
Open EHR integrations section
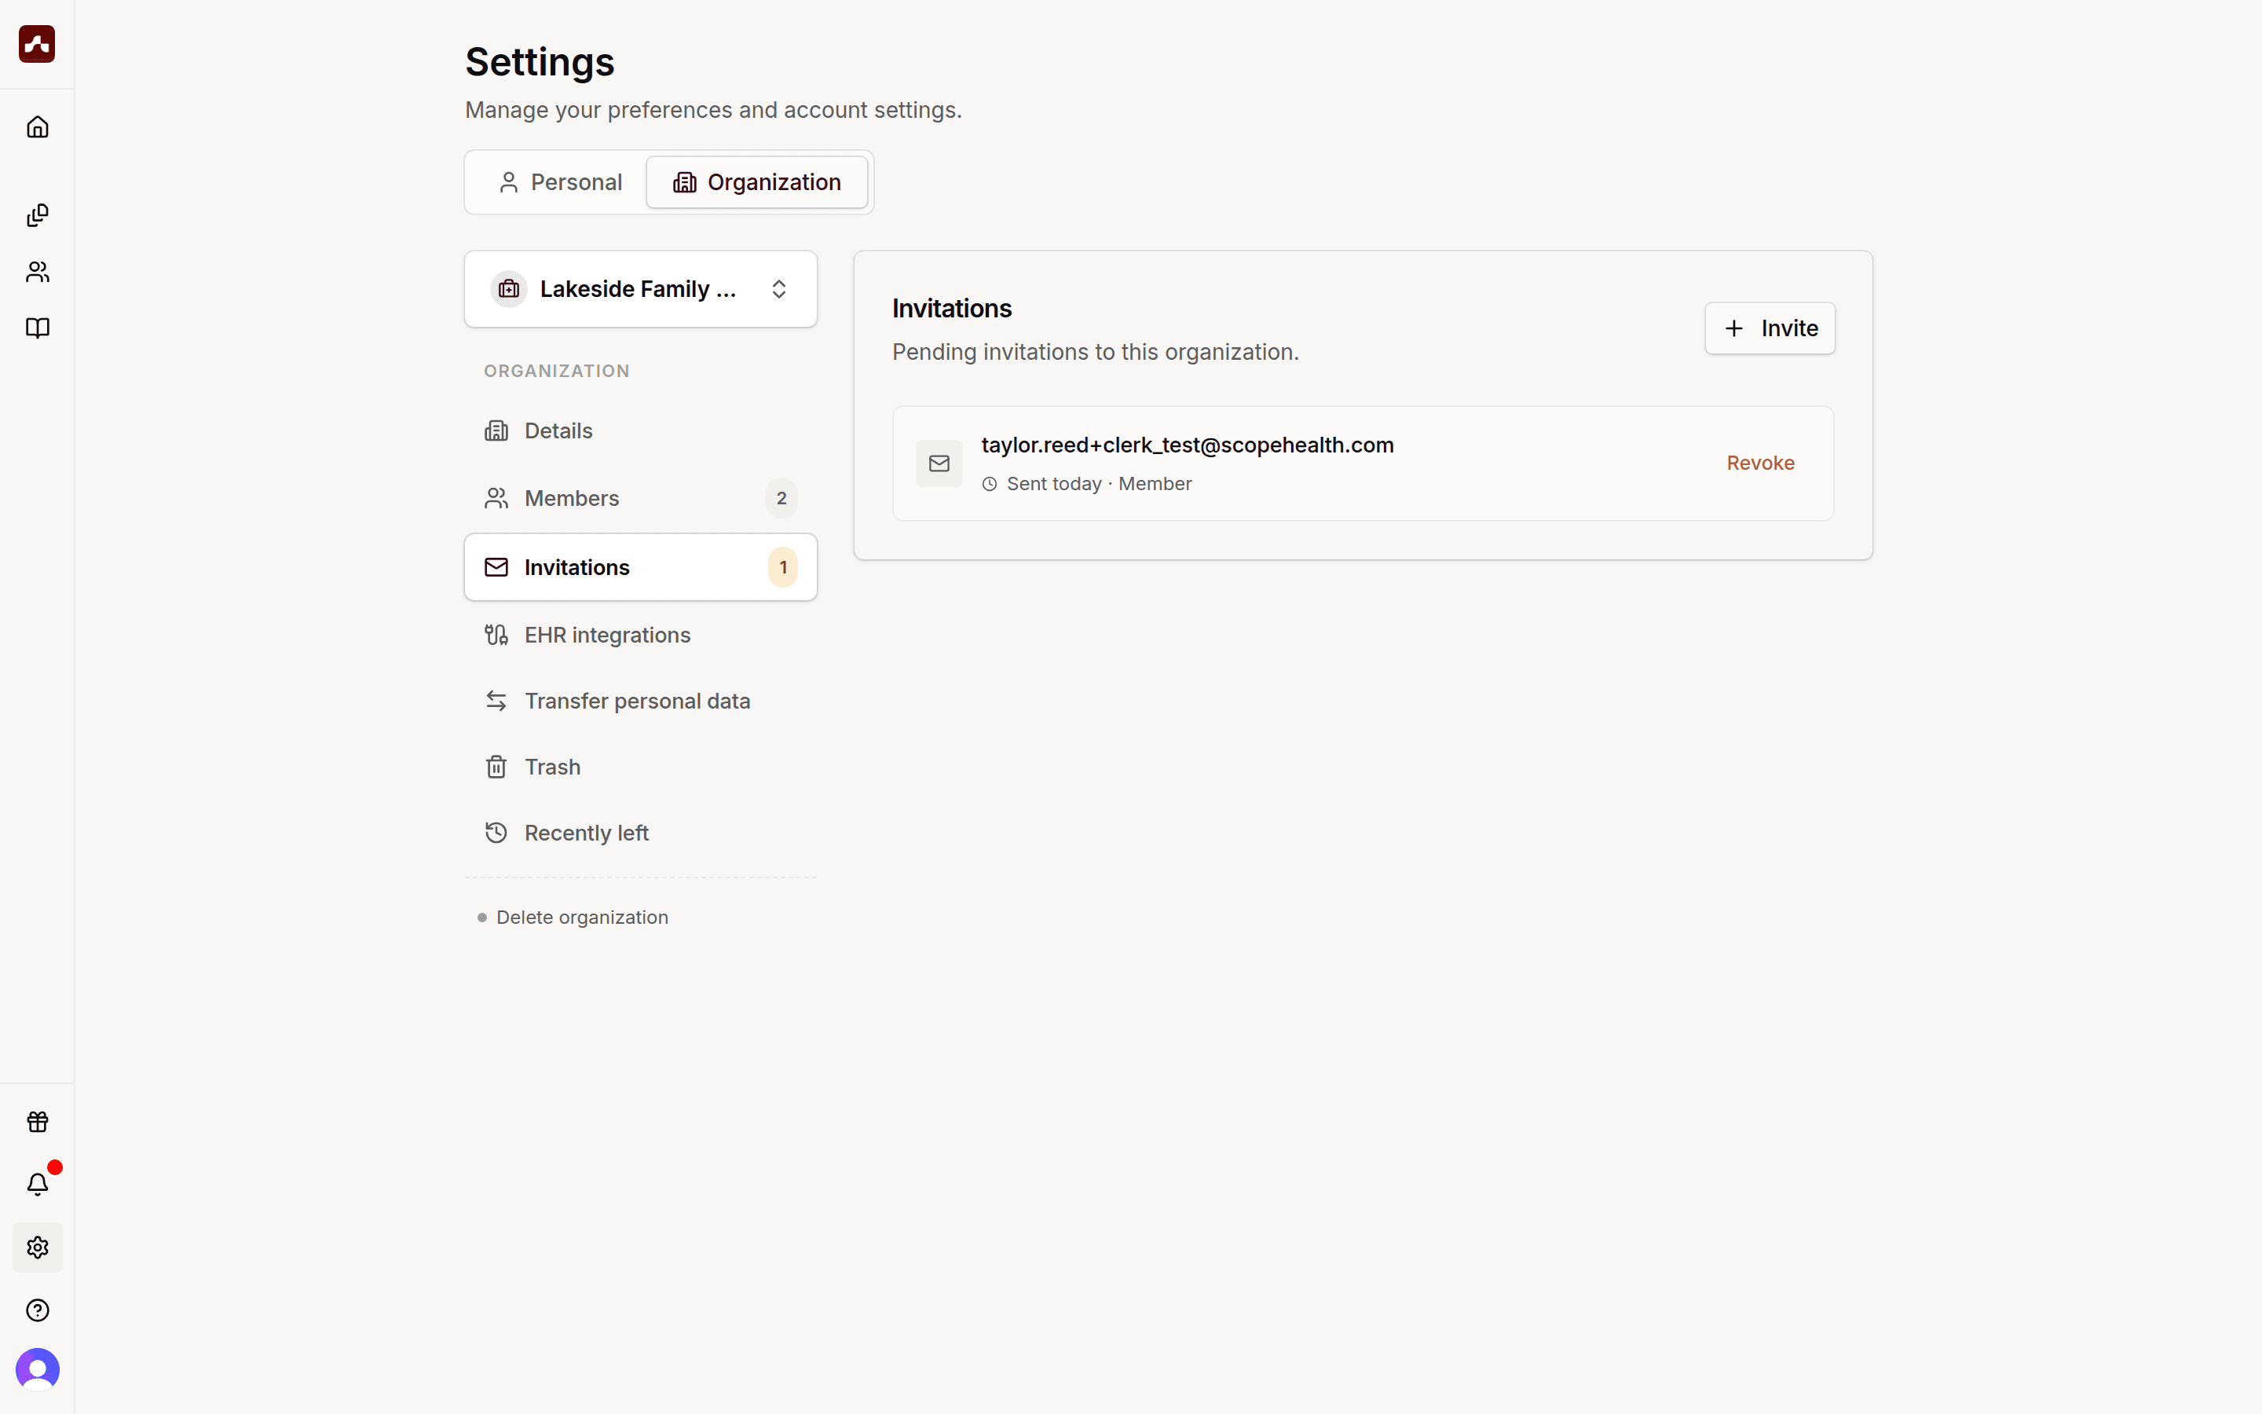[x=640, y=635]
